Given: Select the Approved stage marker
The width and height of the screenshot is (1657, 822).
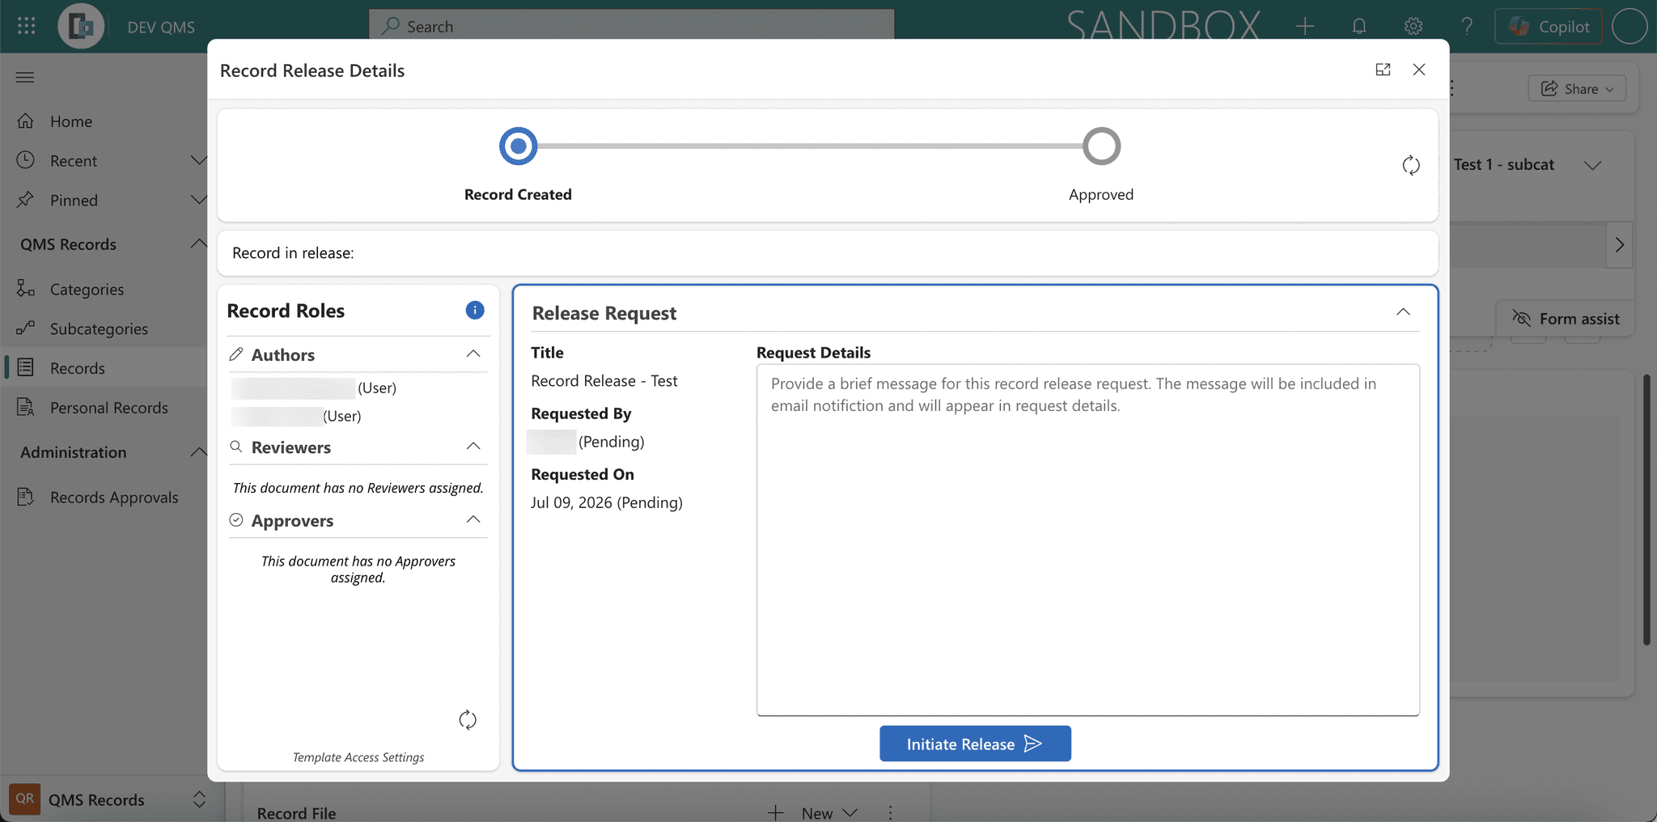Looking at the screenshot, I should tap(1101, 146).
